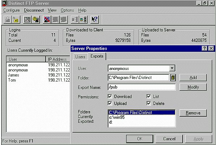Click the globe network connection toolbar icon
This screenshot has width=217, height=145.
35,19
